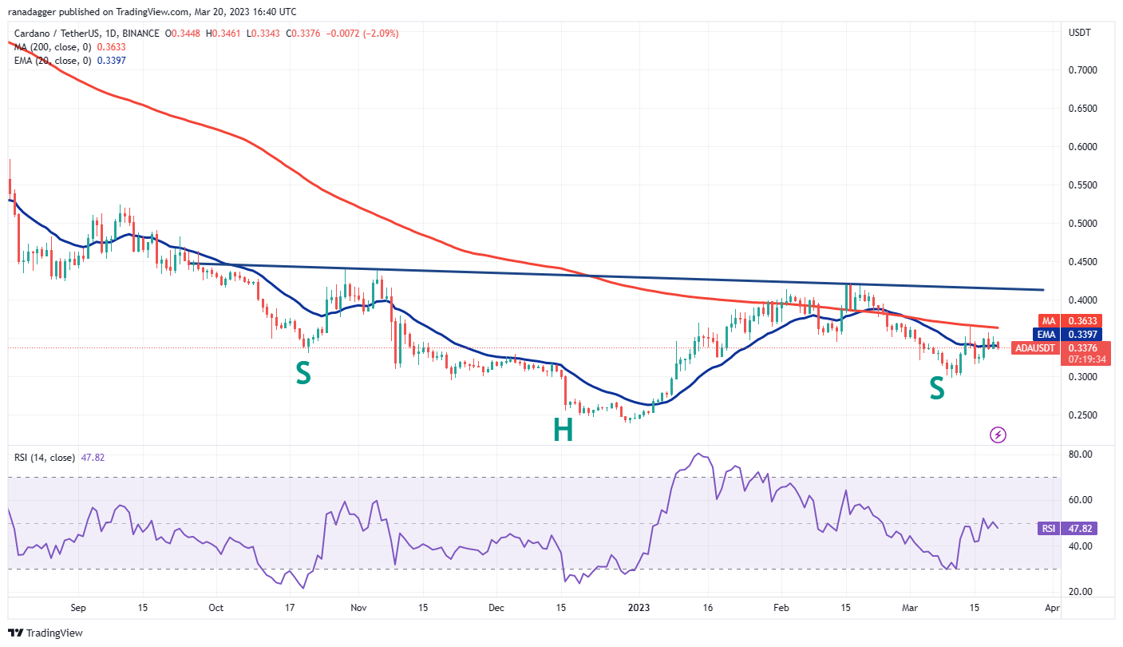Screen dimensions: 1123x647
Task: Click the 2023 label on time axis
Action: pos(640,608)
